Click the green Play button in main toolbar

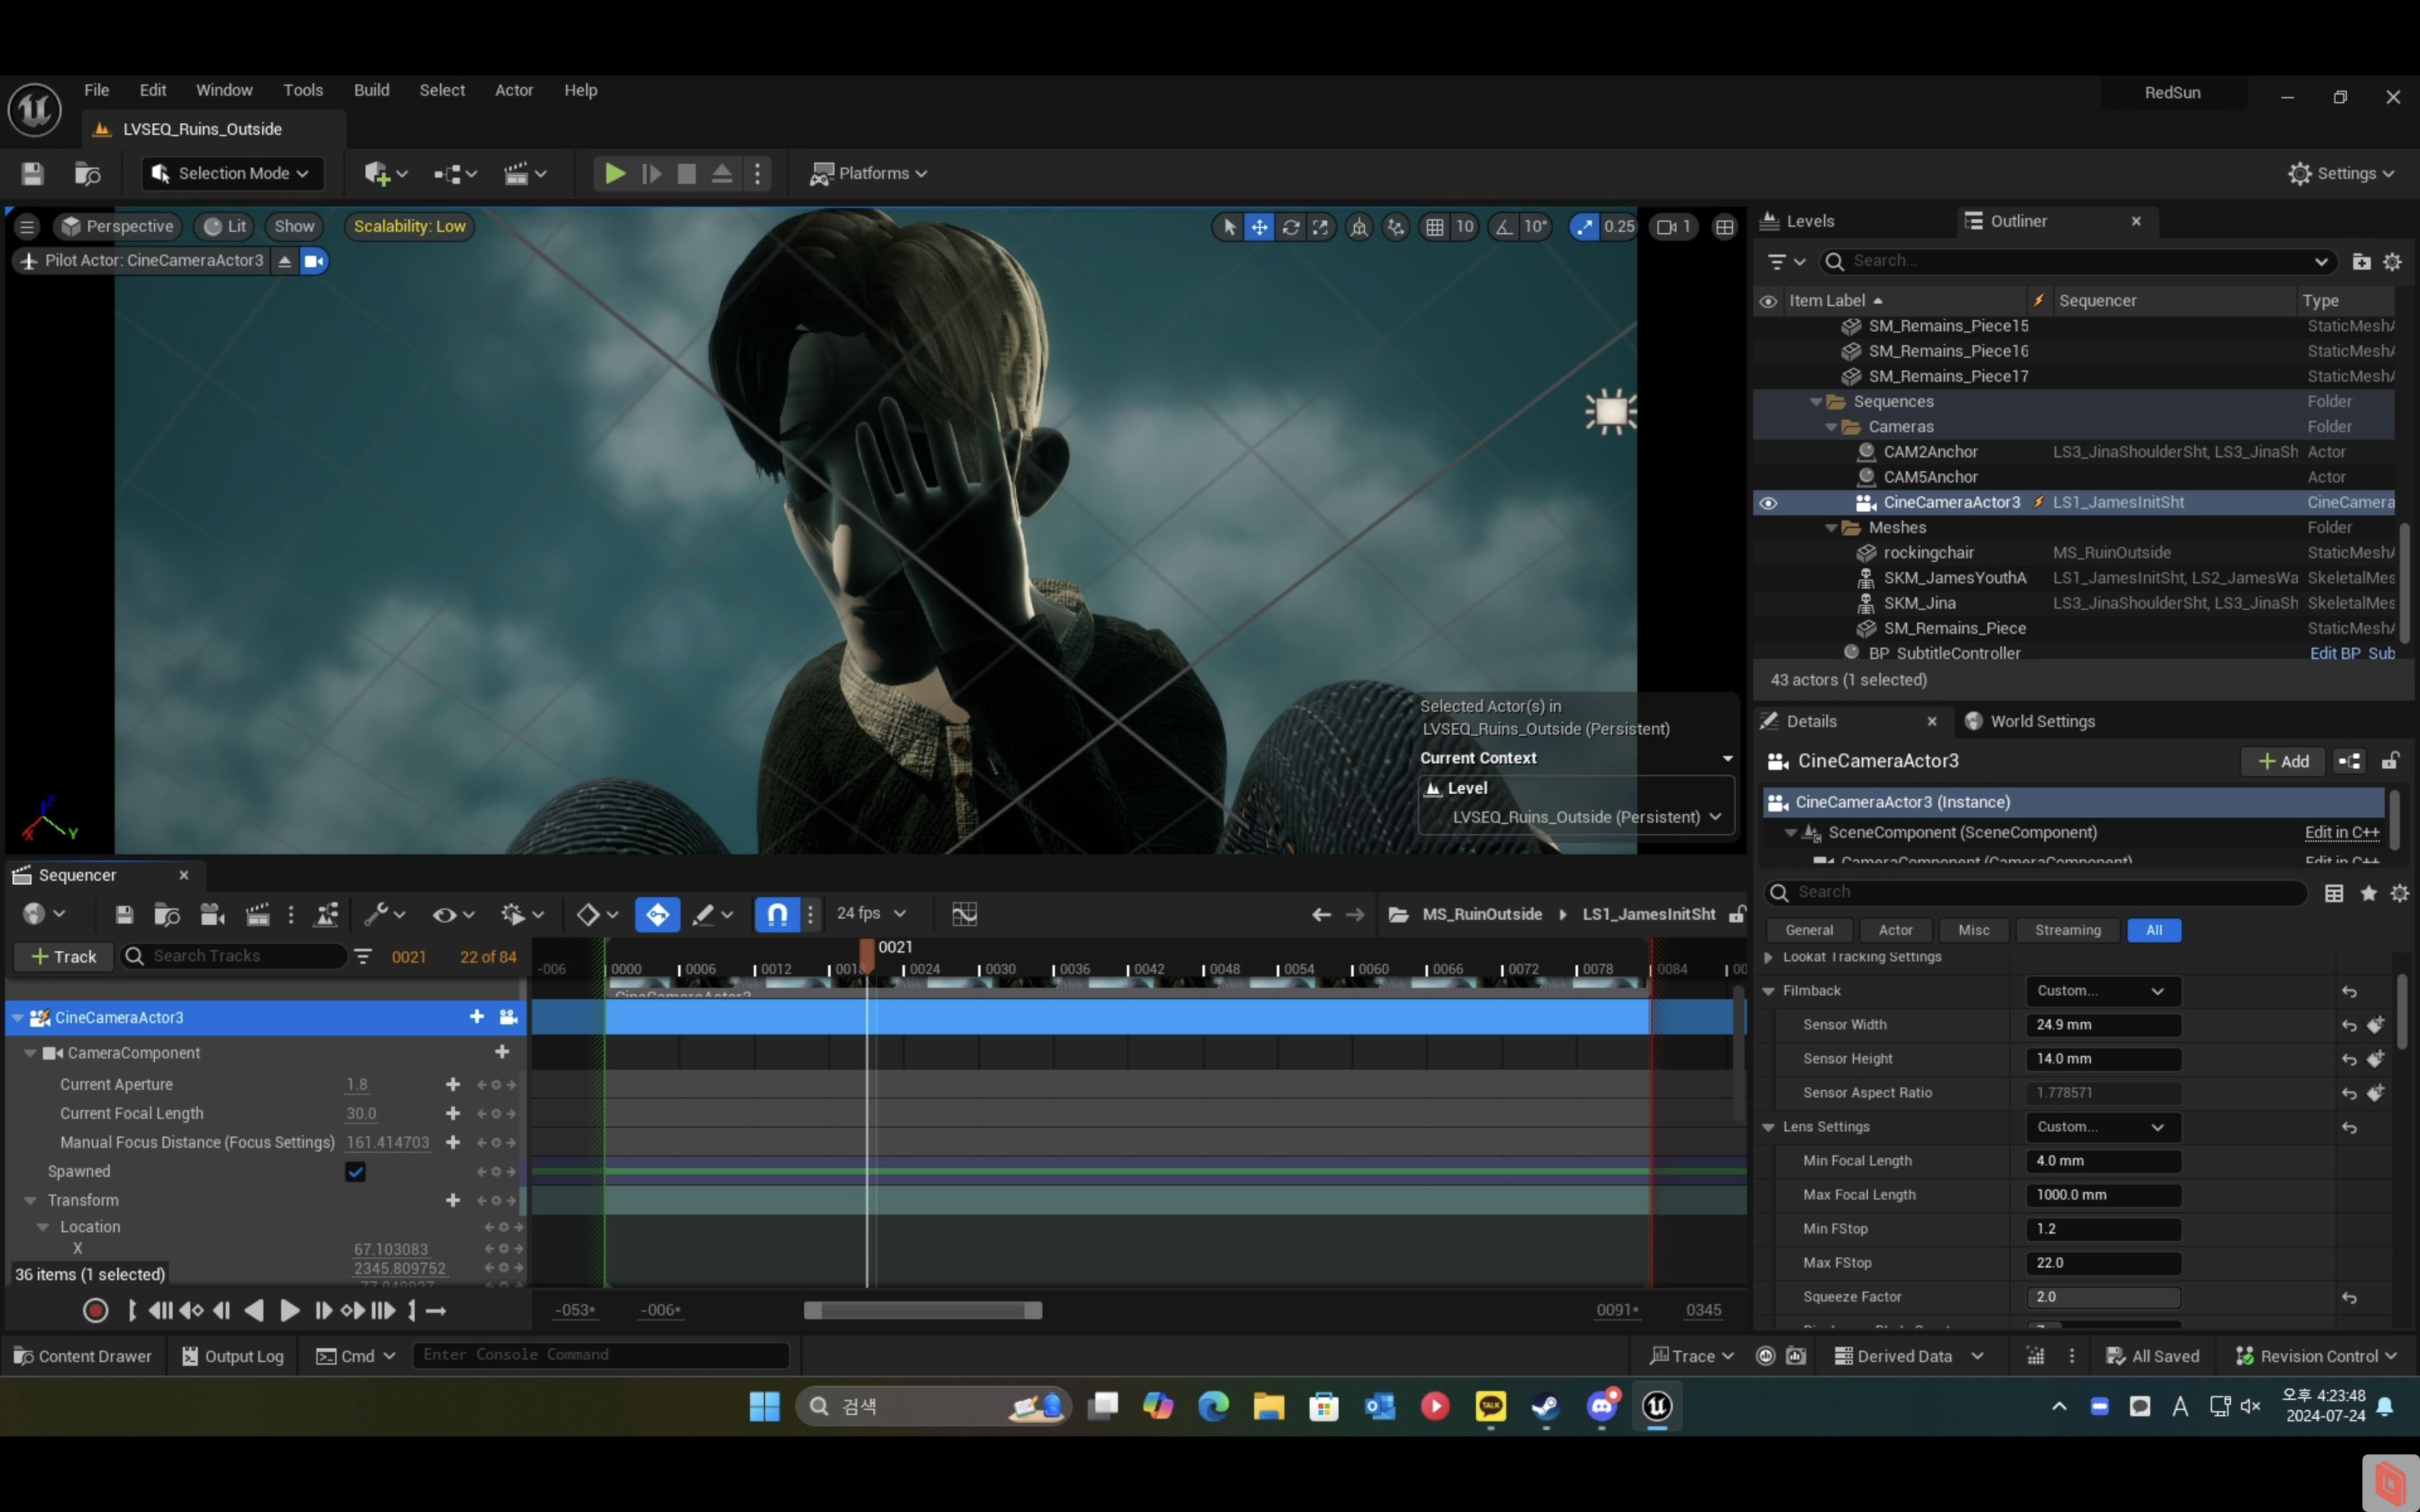[x=615, y=174]
